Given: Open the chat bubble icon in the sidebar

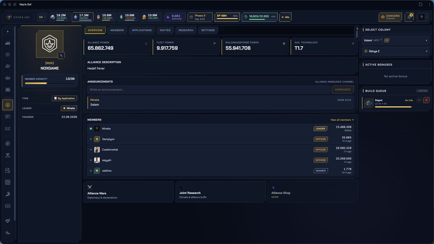Looking at the screenshot, I should pos(7,117).
